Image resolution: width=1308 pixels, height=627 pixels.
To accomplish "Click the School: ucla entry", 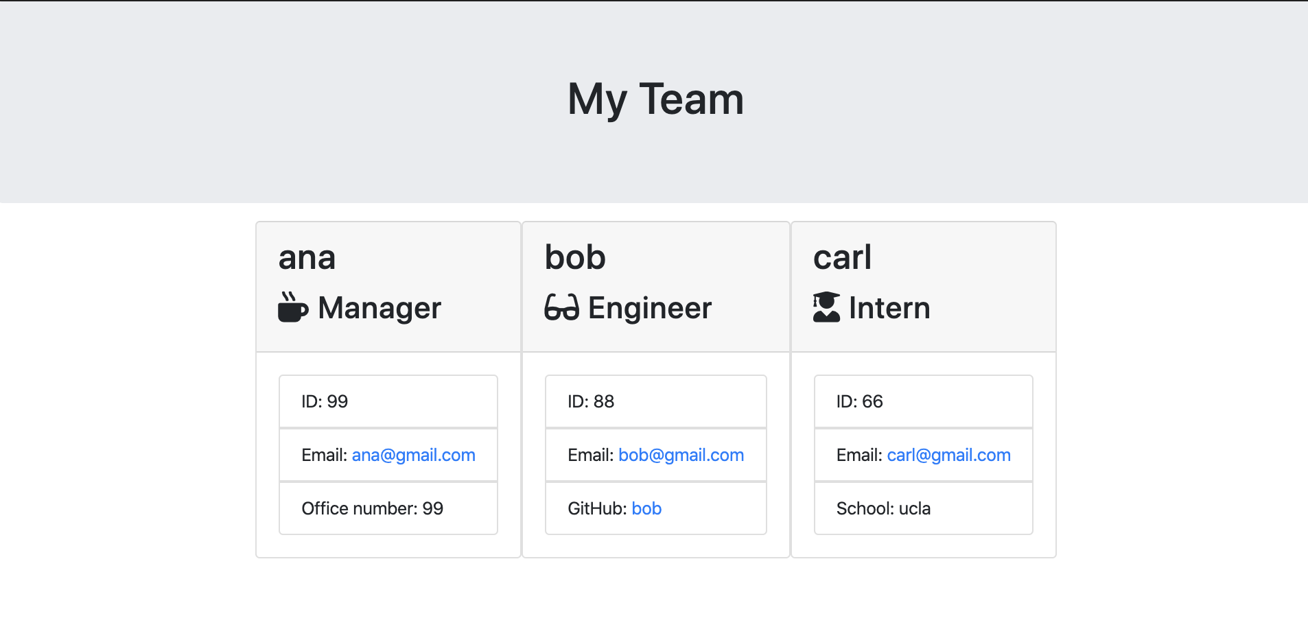I will click(x=883, y=508).
